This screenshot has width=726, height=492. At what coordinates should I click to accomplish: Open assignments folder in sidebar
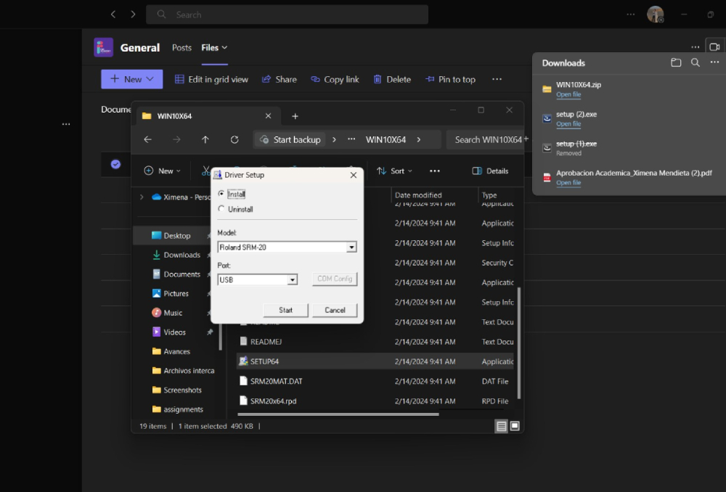tap(184, 409)
